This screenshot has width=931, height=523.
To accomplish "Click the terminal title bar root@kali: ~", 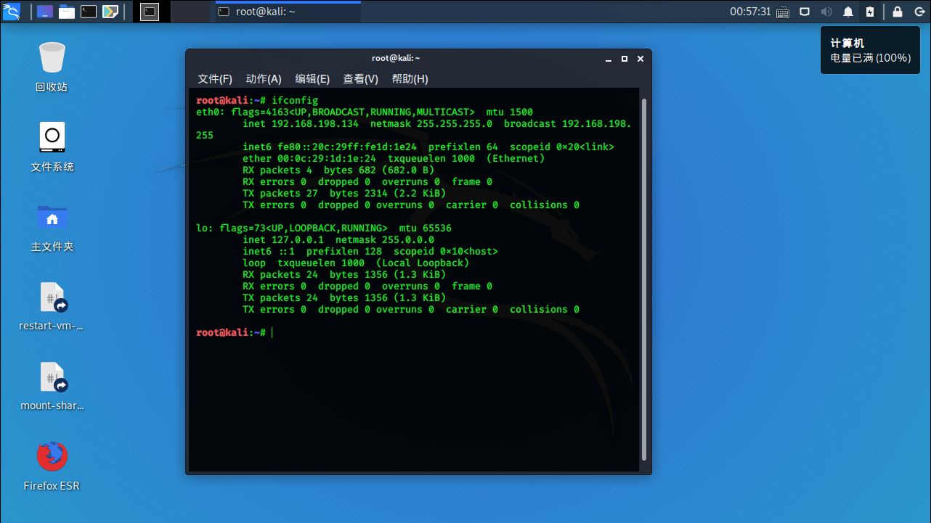I will pos(396,58).
